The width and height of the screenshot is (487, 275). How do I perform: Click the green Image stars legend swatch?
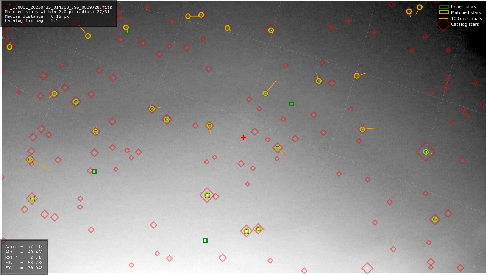443,7
